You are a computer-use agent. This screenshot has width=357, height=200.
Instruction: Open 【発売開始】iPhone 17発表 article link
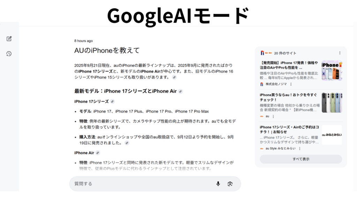point(289,65)
